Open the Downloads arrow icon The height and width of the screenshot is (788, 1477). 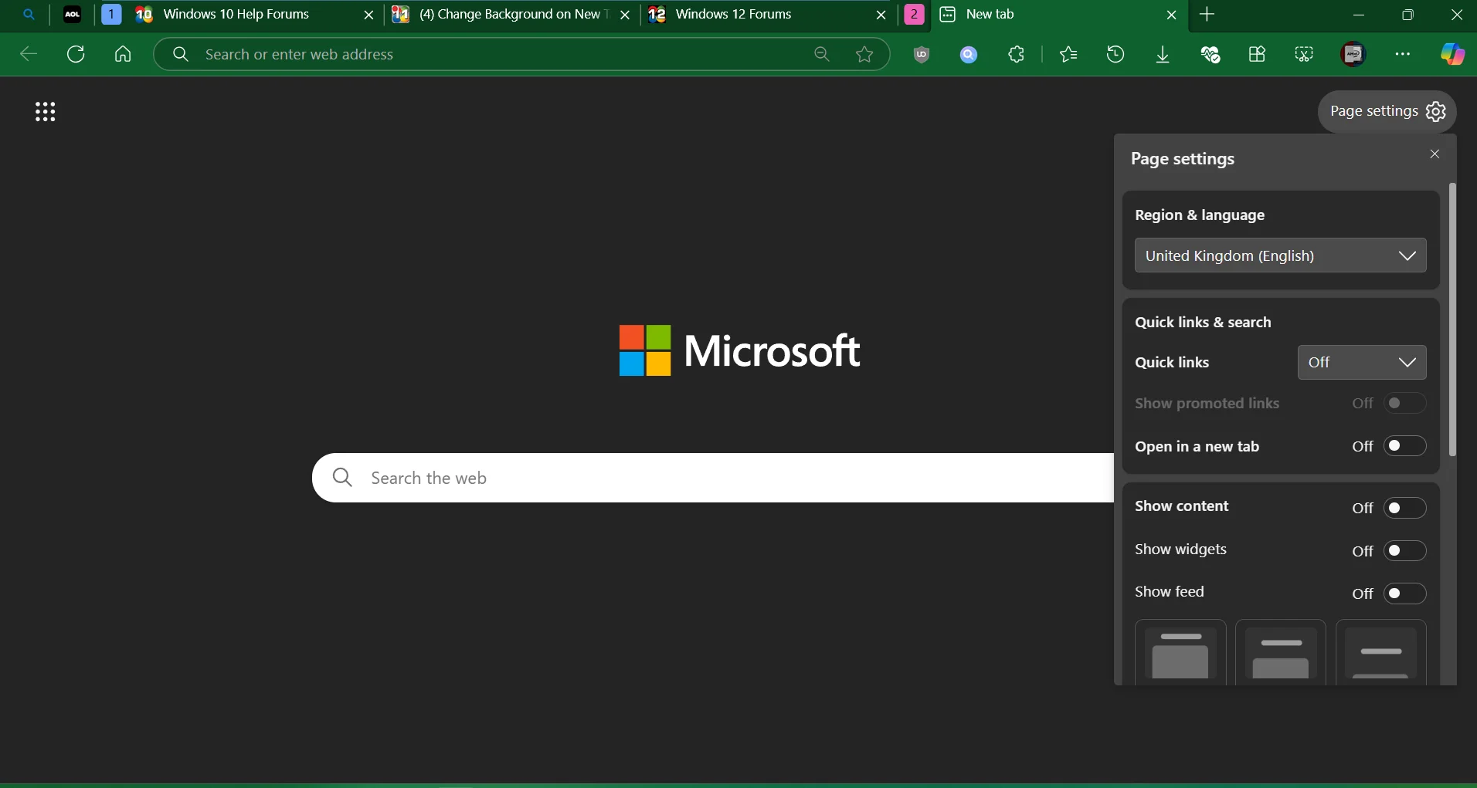tap(1163, 54)
